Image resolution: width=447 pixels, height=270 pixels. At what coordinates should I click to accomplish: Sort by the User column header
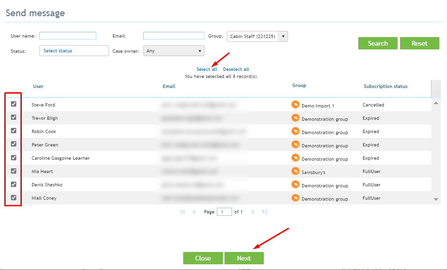coord(38,87)
